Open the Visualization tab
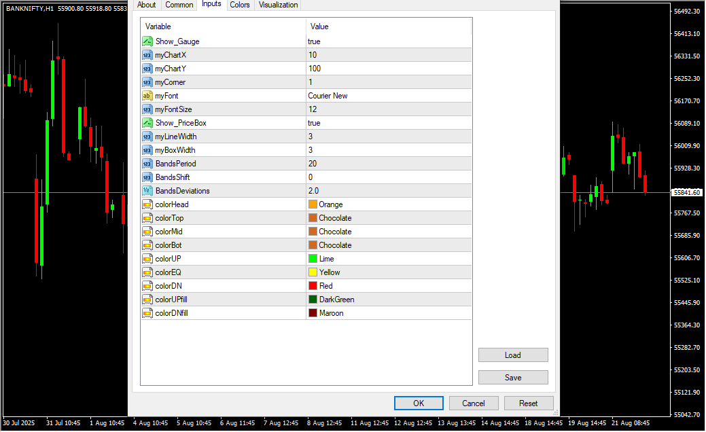Image resolution: width=706 pixels, height=432 pixels. [278, 5]
